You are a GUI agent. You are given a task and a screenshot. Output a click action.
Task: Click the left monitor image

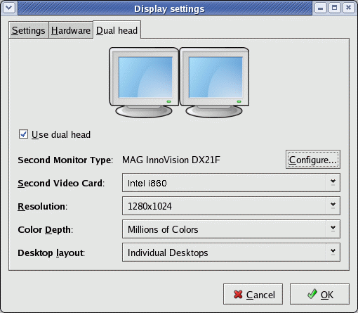144,82
